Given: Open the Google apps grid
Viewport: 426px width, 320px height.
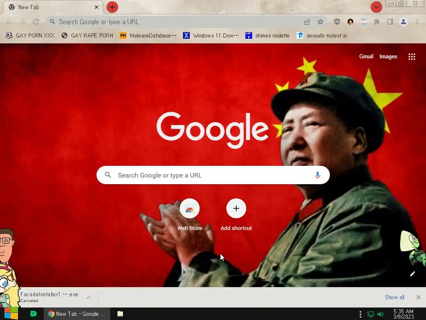Looking at the screenshot, I should [x=411, y=57].
